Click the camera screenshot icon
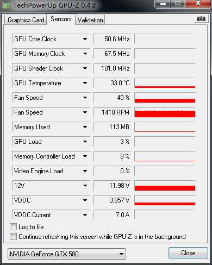Screen dimensions: 212x265 201,18
